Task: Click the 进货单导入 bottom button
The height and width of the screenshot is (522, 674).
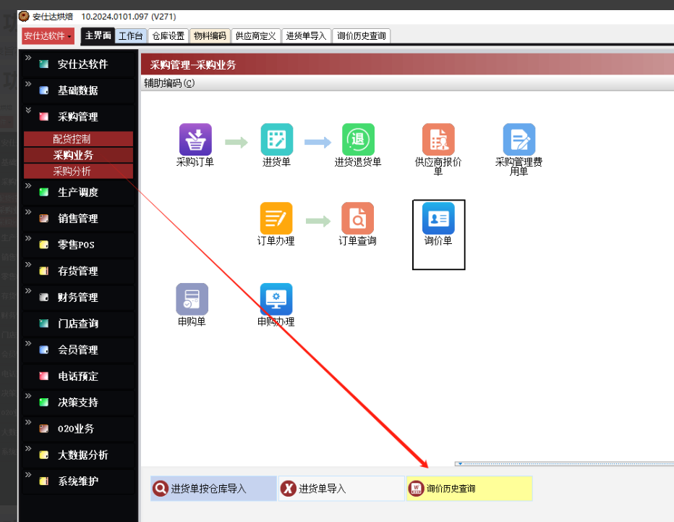Action: 342,489
